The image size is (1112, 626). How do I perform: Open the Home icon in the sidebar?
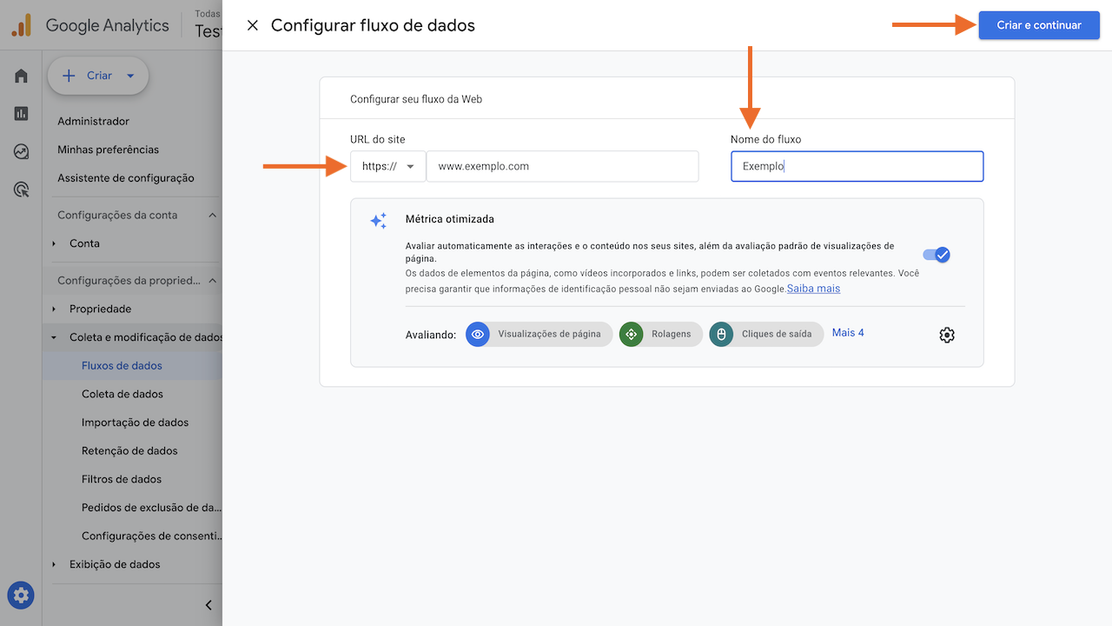click(x=21, y=76)
